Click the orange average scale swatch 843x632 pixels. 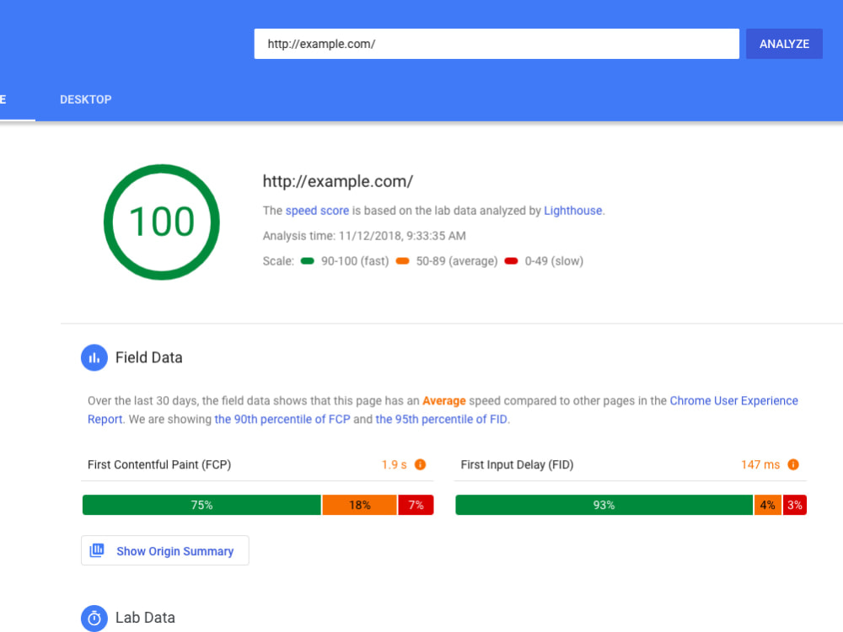[x=403, y=261]
